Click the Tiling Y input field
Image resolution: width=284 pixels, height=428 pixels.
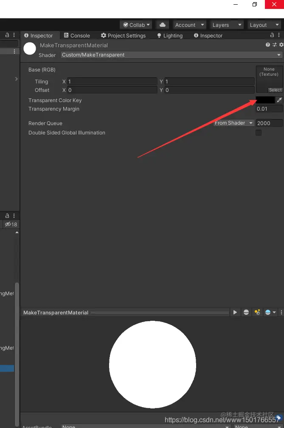(x=209, y=81)
